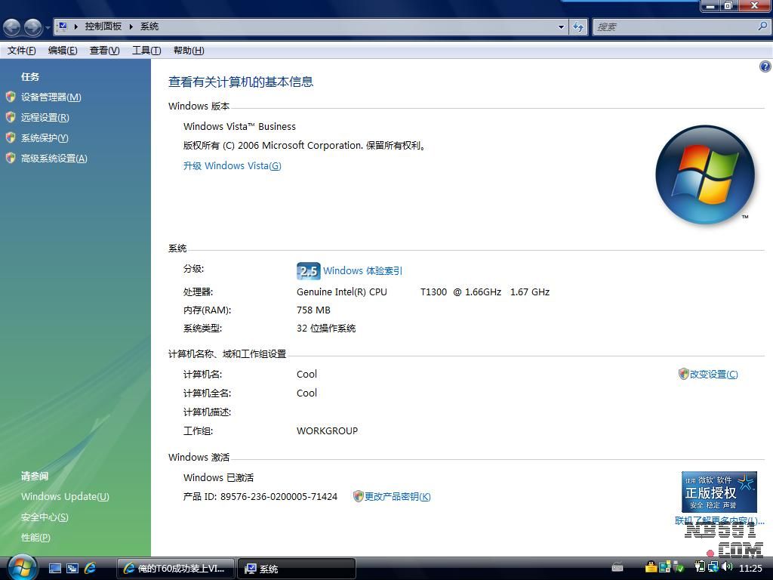Click 改变设置(C) for computer name
Viewport: 773px width, 580px height.
point(713,375)
